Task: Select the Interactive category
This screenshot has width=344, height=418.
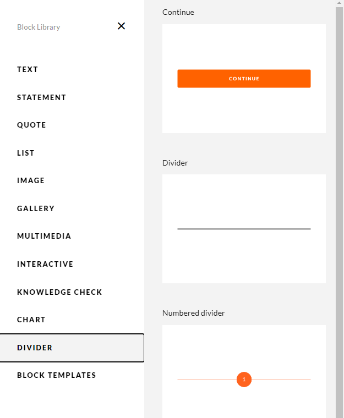Action: 45,264
